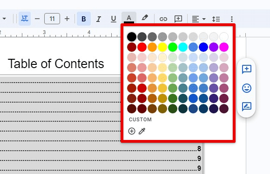Open the highlight color pen tool

[145, 18]
